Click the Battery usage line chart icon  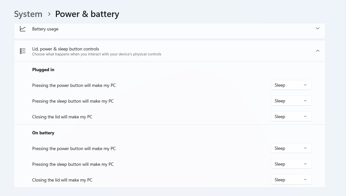(x=23, y=29)
